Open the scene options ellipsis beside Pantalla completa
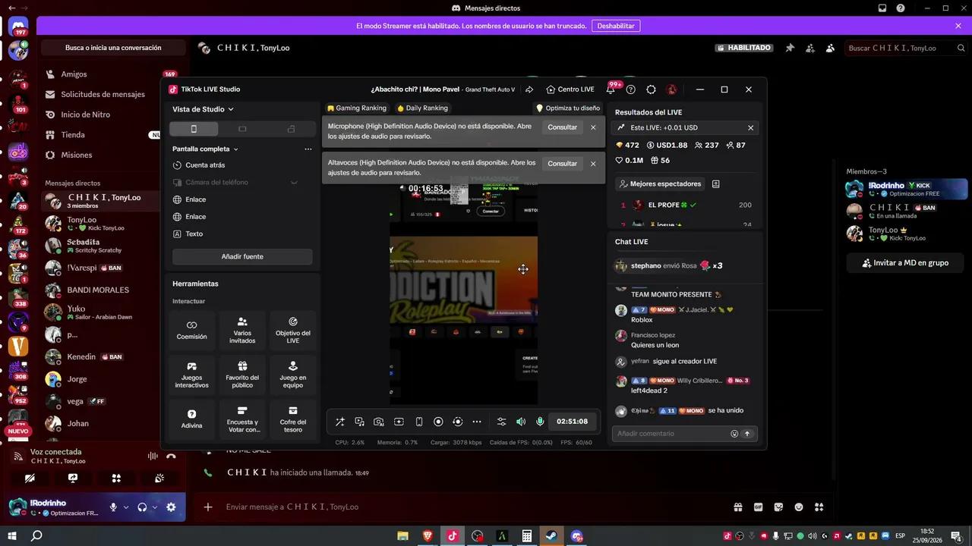972x546 pixels. 308,149
